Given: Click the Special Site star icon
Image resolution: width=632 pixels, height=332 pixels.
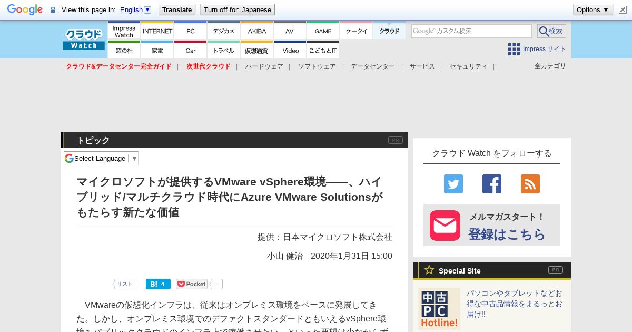Looking at the screenshot, I should pos(429,270).
